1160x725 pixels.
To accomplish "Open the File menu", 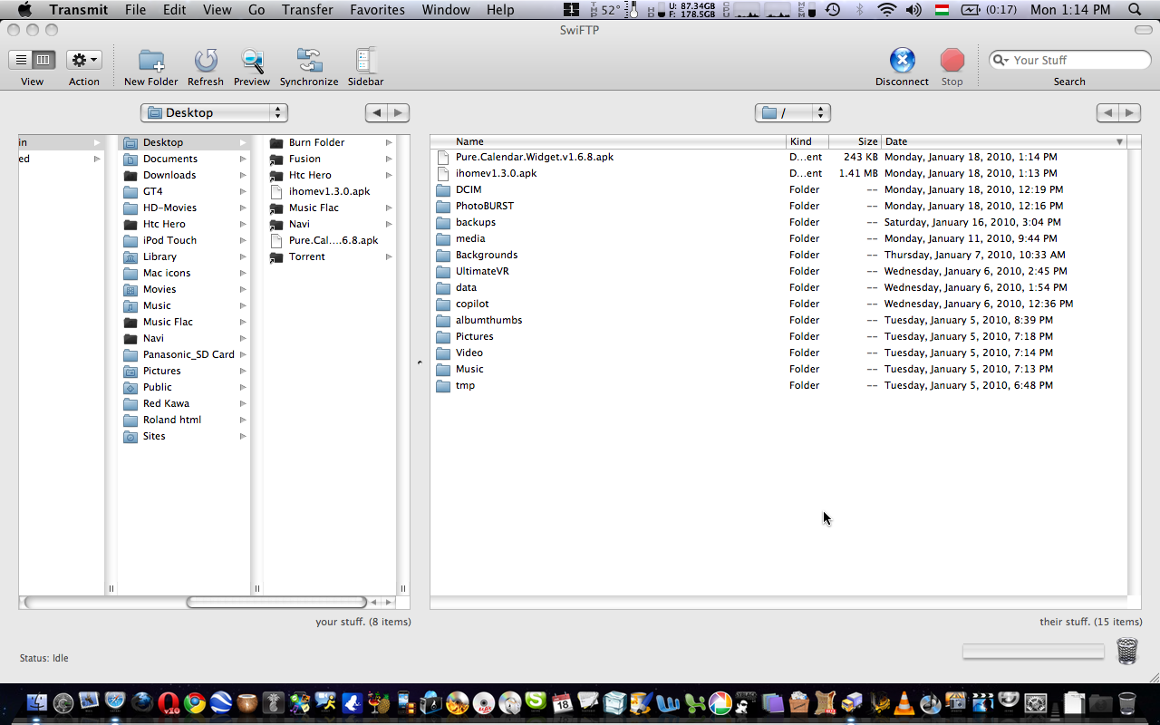I will click(135, 10).
